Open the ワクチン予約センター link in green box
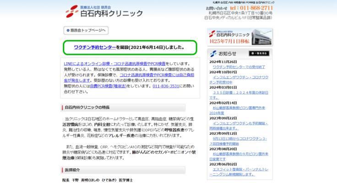The width and height of the screenshot is (337, 183). pyautogui.click(x=94, y=47)
